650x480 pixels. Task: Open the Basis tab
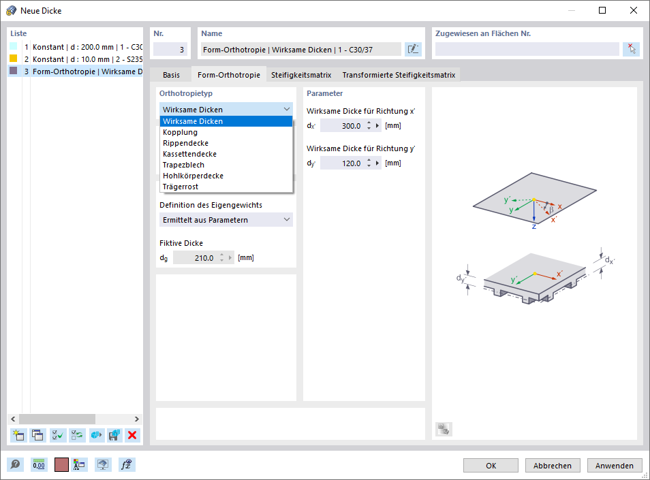click(x=170, y=75)
